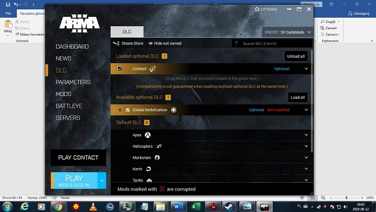376x212 pixels.
Task: Open the PRESET SP SafeMode dropdown
Action: 288,32
